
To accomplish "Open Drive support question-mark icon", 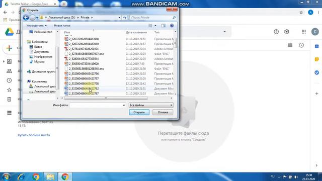I will (276, 32).
